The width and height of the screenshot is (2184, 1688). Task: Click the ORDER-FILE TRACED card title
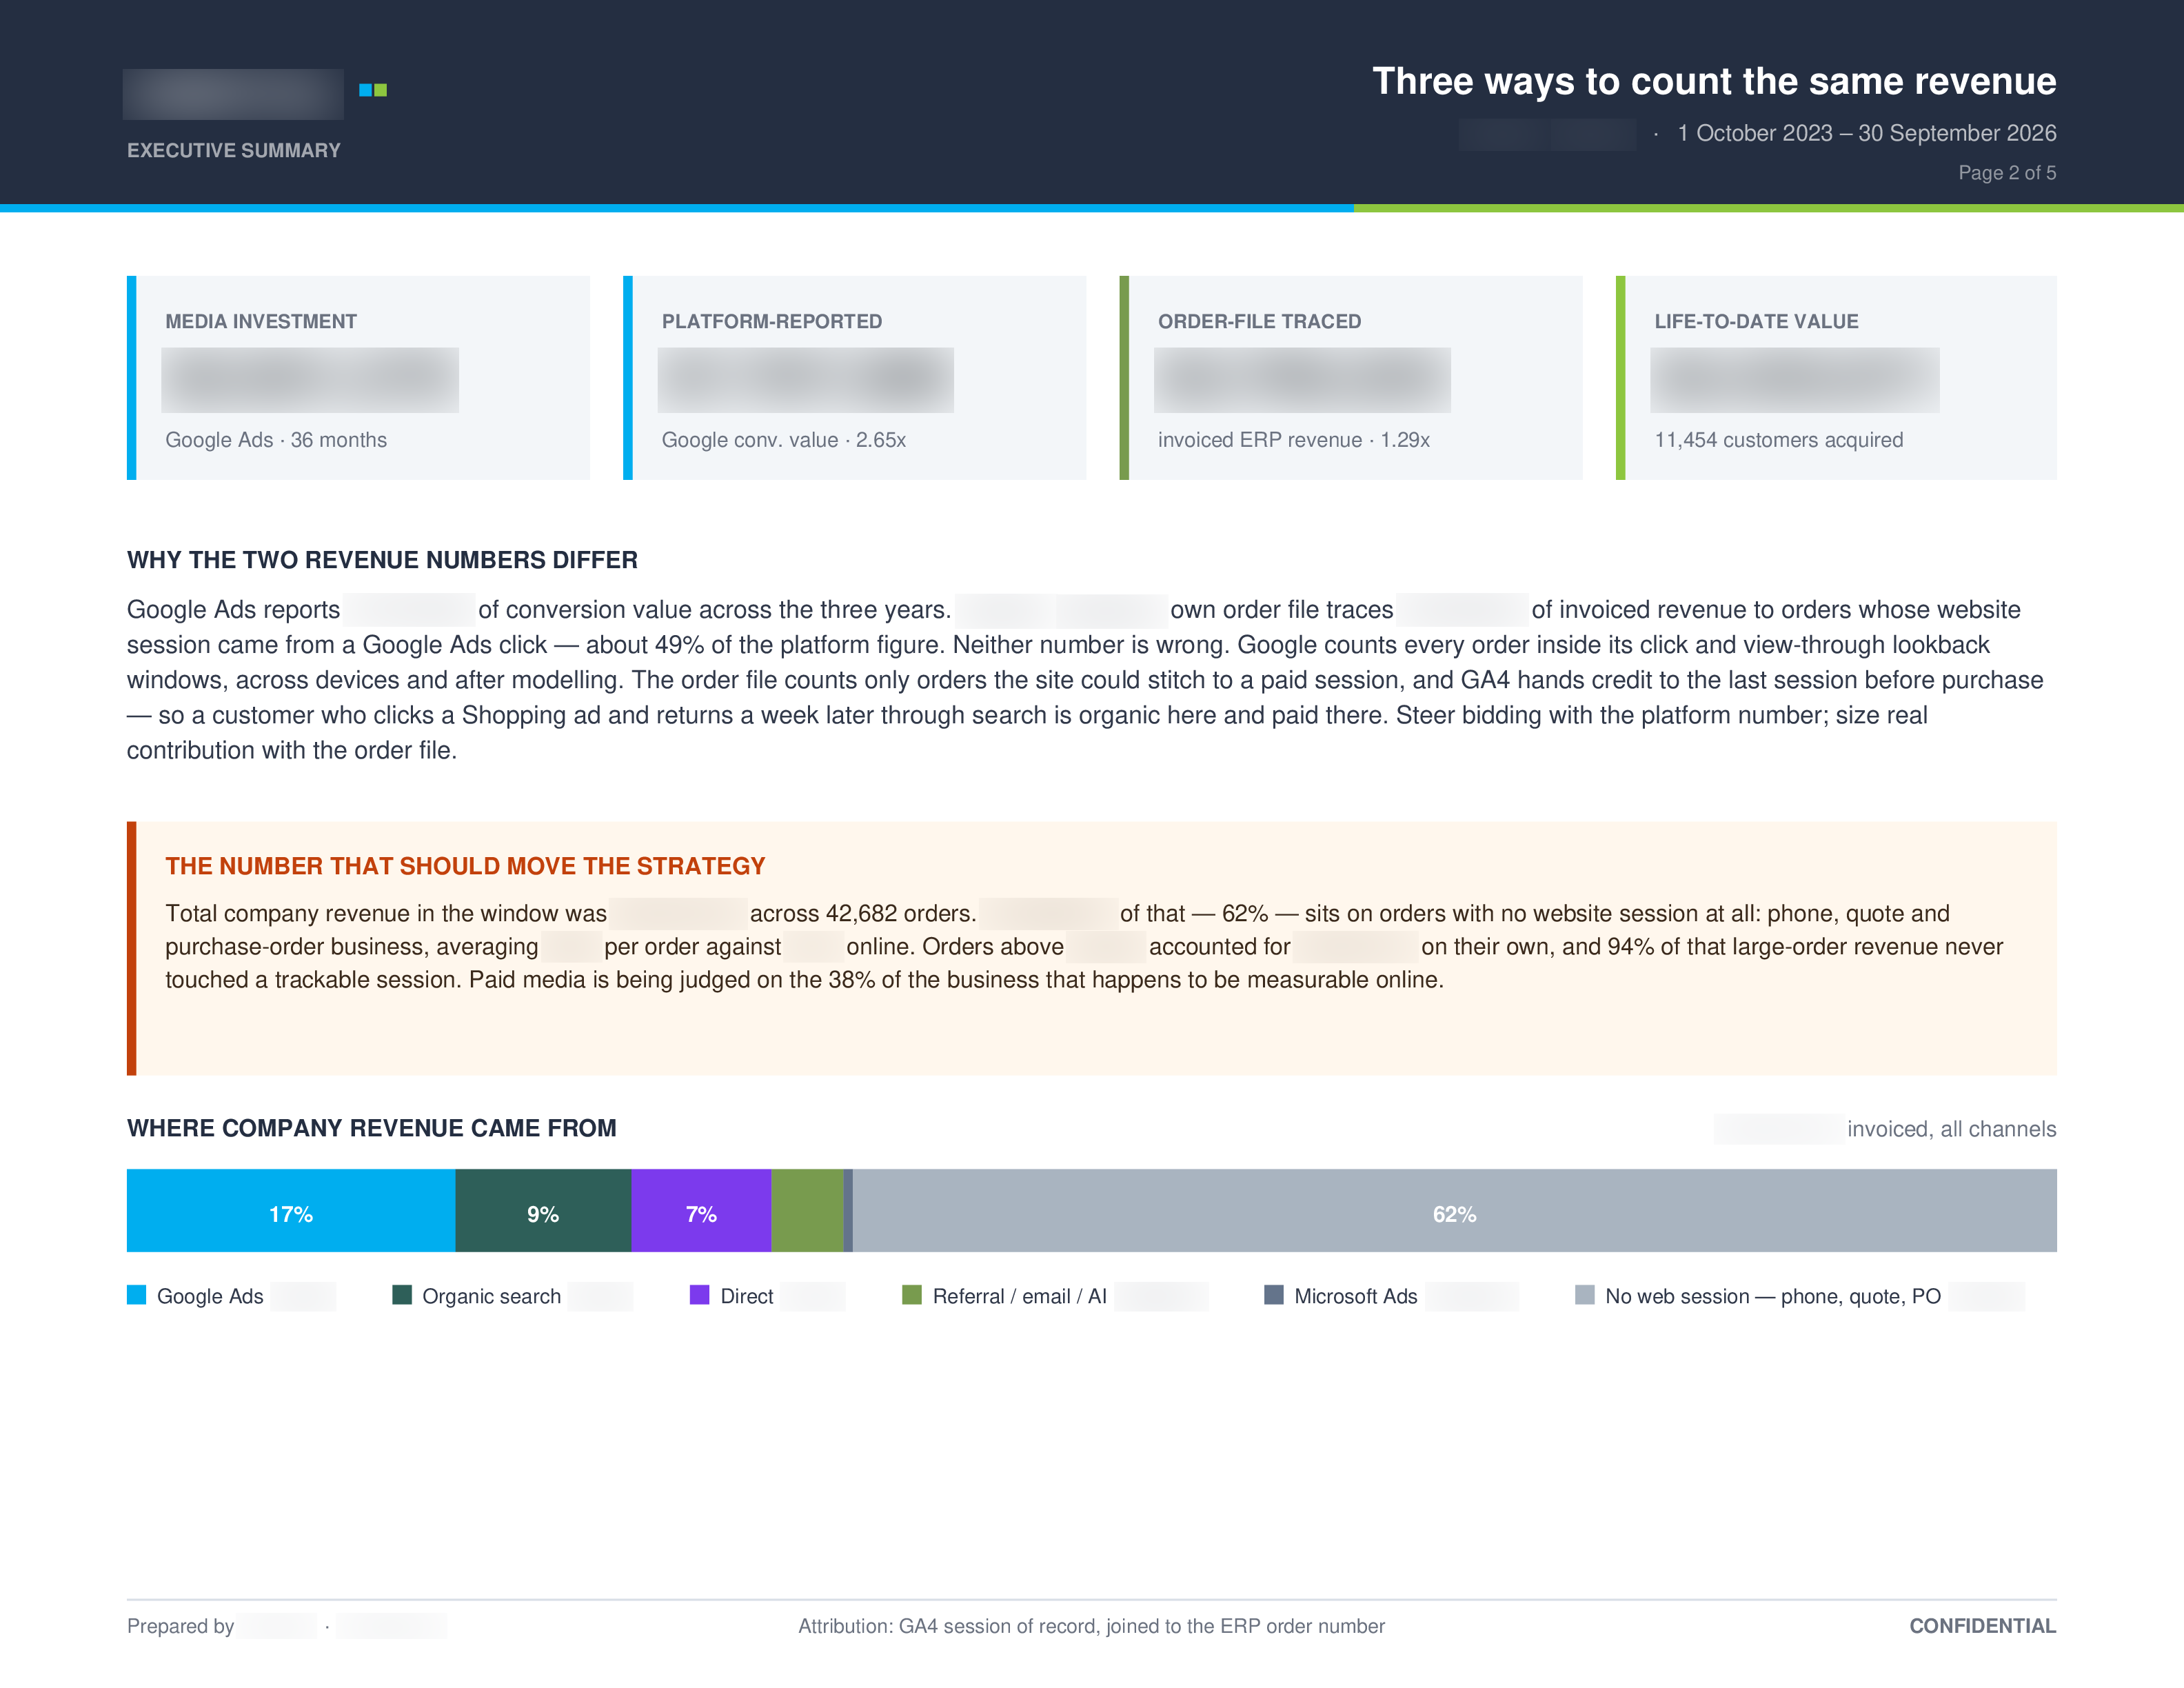tap(1260, 321)
